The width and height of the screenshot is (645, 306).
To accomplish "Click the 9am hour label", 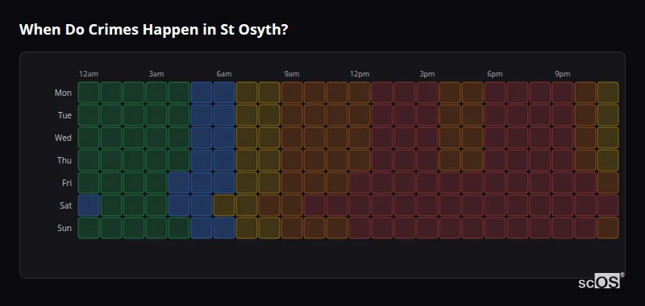I will [x=292, y=74].
